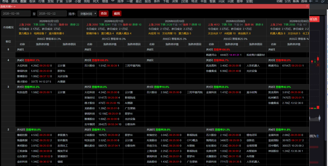This screenshot has height=166, width=328.
Task: Select stock 掌阅科技 in the 4-board row
Action: pyautogui.click(x=22, y=71)
